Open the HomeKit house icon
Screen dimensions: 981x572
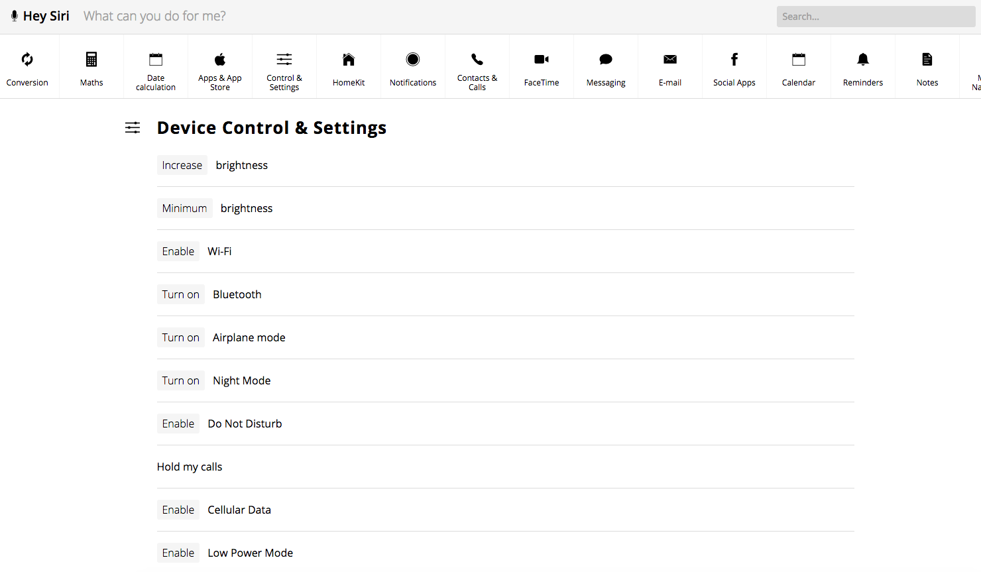[349, 60]
